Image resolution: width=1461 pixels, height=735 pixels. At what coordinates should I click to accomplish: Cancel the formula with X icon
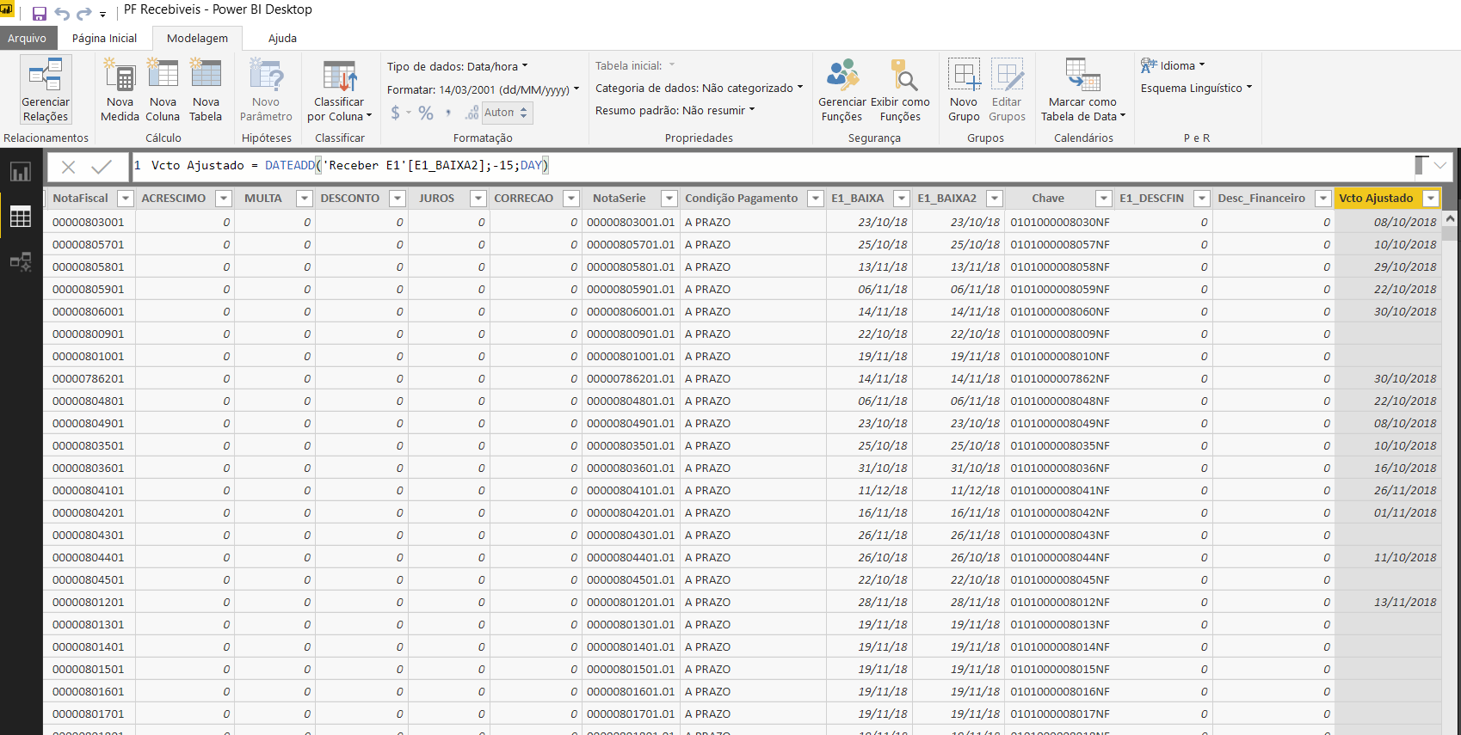(69, 167)
